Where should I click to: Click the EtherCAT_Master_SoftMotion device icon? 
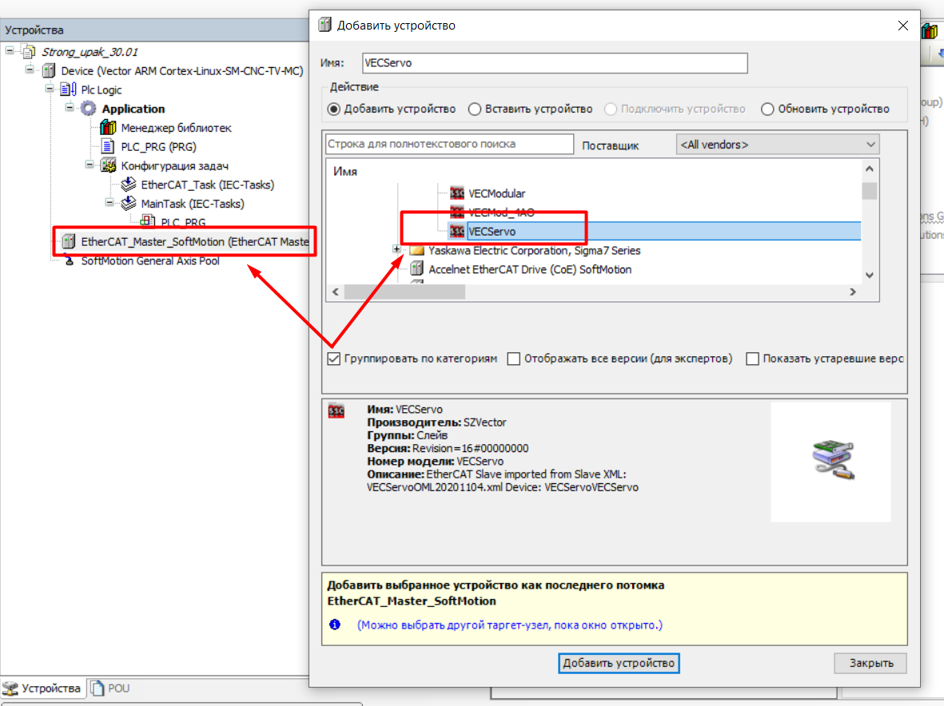[69, 242]
